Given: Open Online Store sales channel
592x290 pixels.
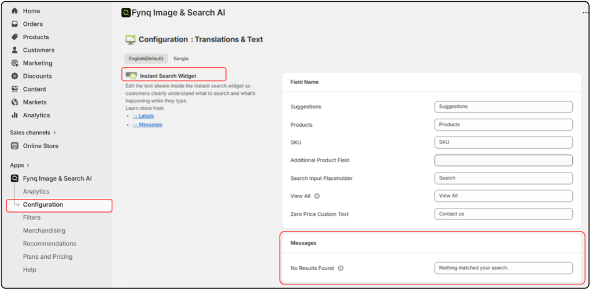Looking at the screenshot, I should (41, 145).
